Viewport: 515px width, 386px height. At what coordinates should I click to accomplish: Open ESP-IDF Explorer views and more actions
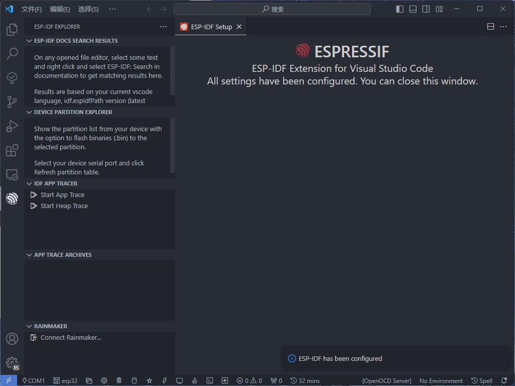click(163, 27)
